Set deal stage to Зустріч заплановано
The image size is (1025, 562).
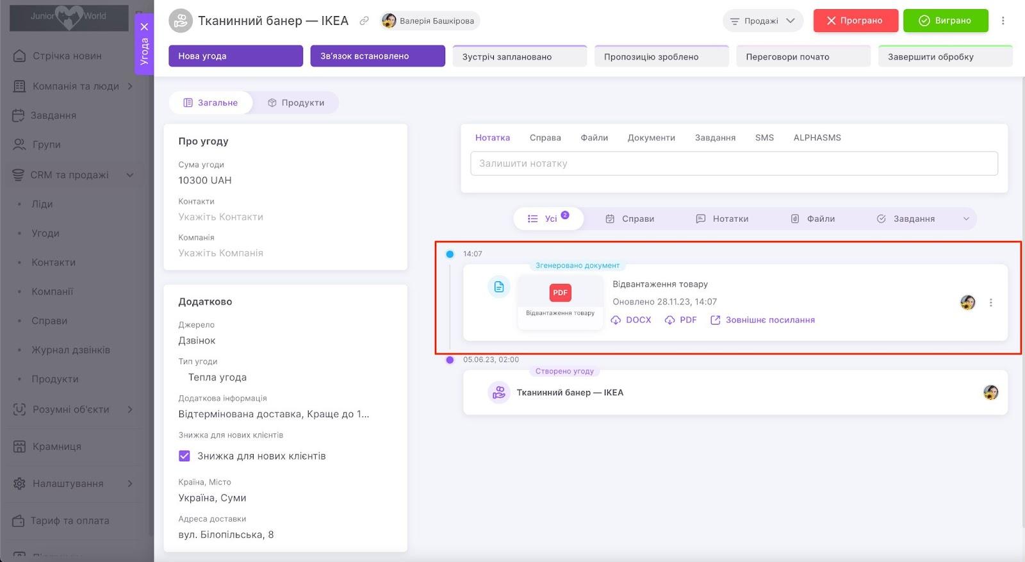point(519,56)
